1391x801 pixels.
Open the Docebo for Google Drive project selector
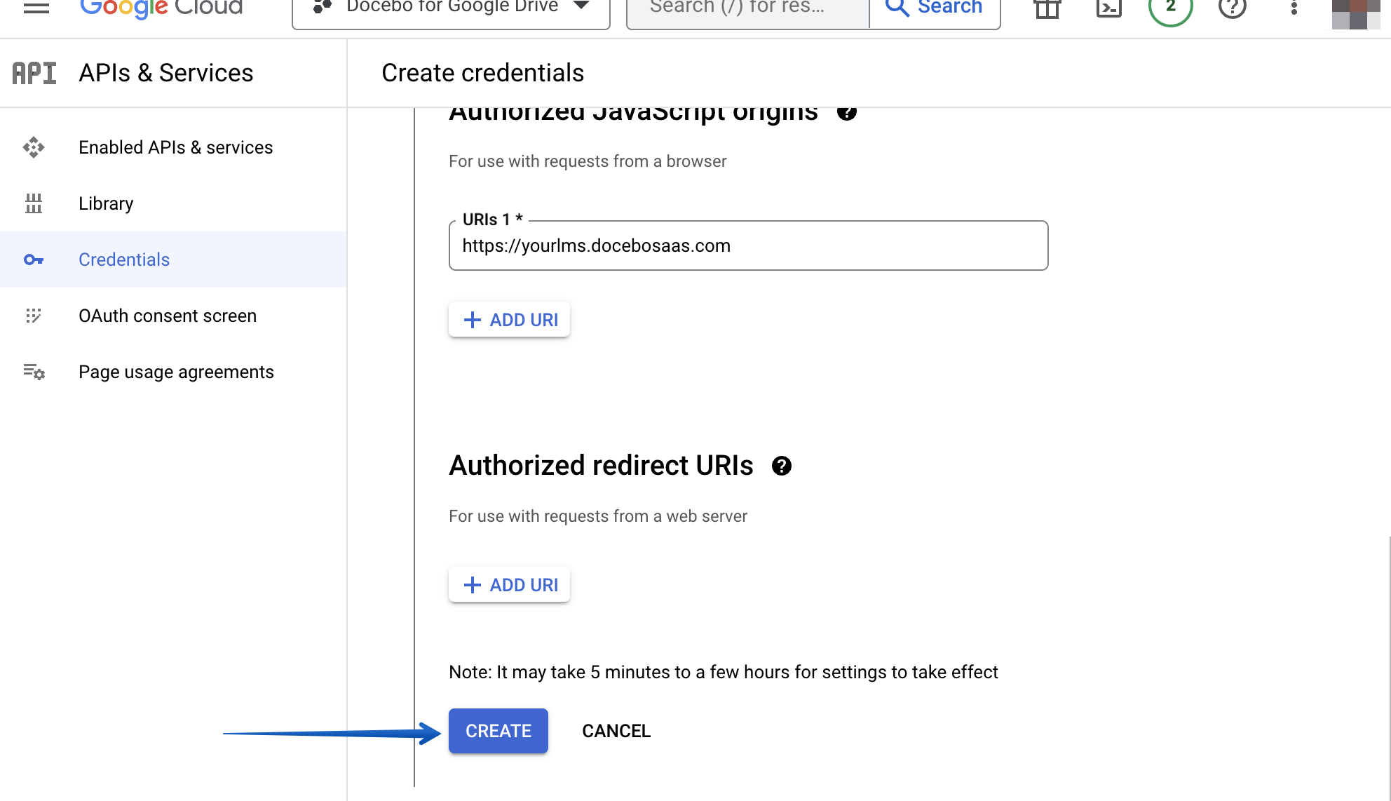coord(451,7)
